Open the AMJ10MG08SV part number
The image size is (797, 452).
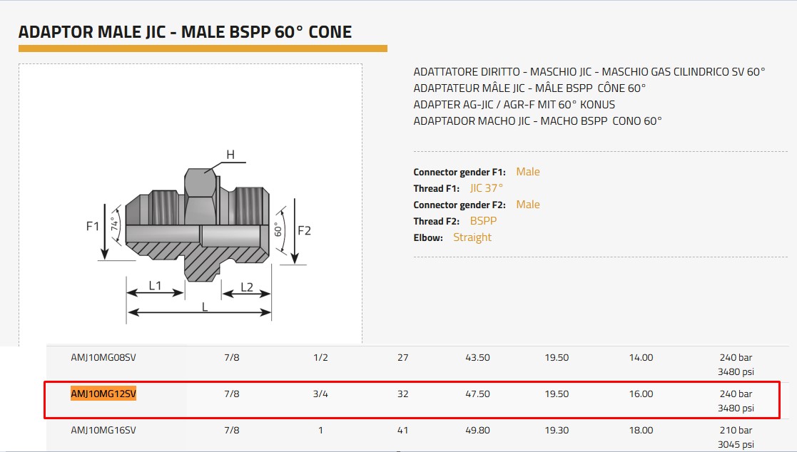pyautogui.click(x=103, y=357)
